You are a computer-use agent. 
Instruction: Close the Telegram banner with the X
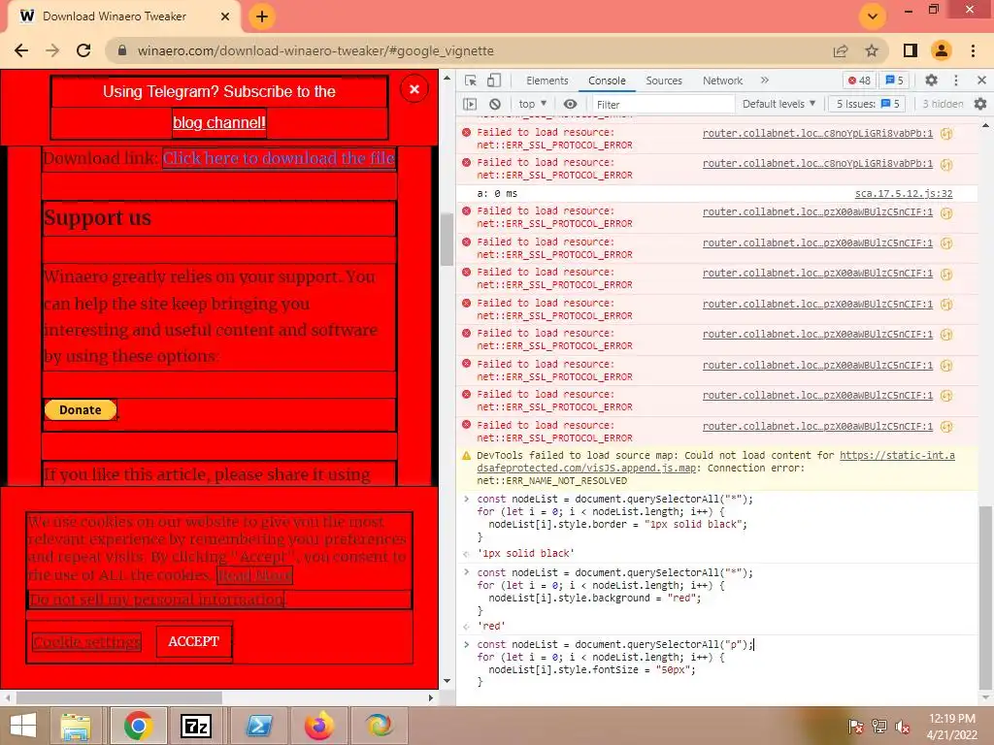pyautogui.click(x=414, y=89)
